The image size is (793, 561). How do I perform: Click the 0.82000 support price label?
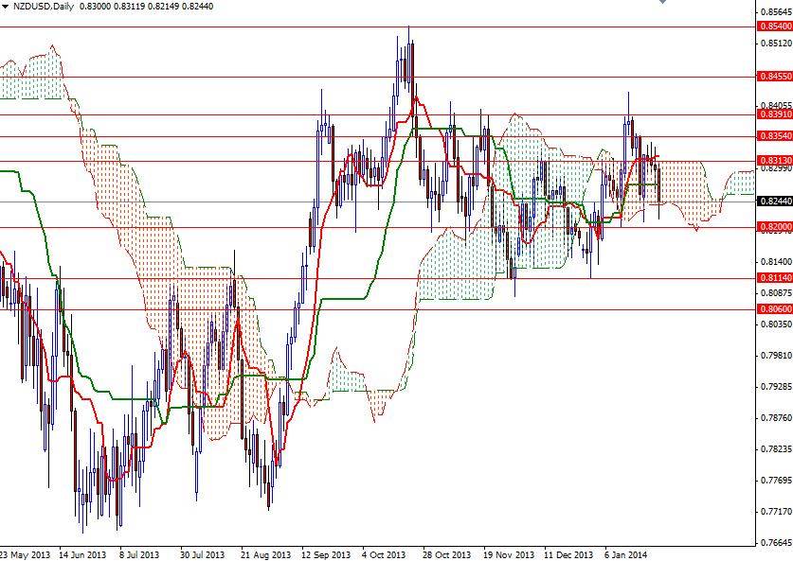(x=772, y=225)
